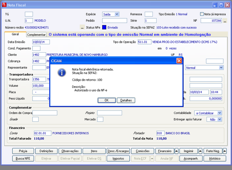Click the Série input field

pos(151,21)
